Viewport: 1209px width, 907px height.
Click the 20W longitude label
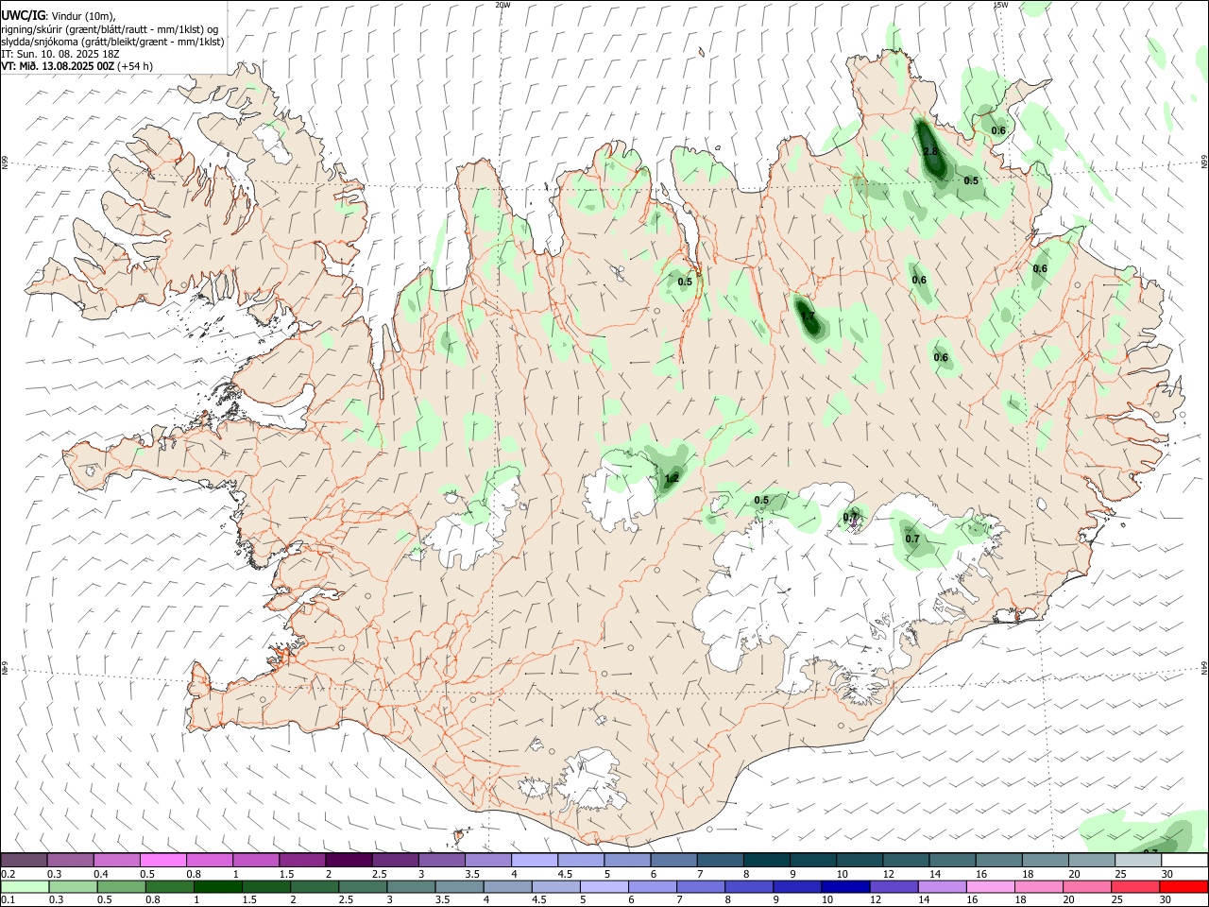[503, 5]
